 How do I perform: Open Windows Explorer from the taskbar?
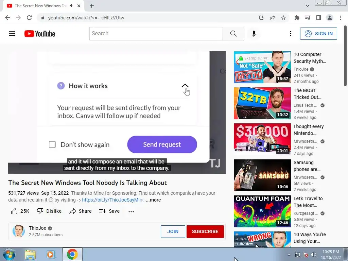pyautogui.click(x=30, y=254)
